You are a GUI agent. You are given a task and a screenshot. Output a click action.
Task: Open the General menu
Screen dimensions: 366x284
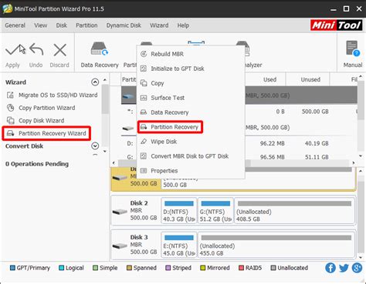pos(15,25)
